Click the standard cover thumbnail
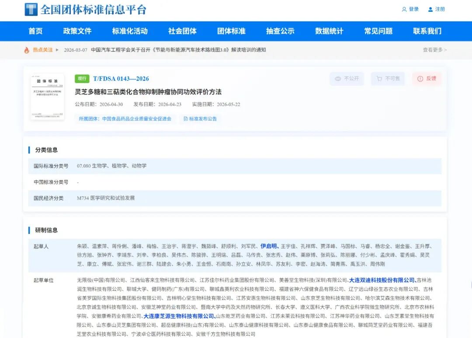Image resolution: width=472 pixels, height=338 pixels. pos(47,97)
